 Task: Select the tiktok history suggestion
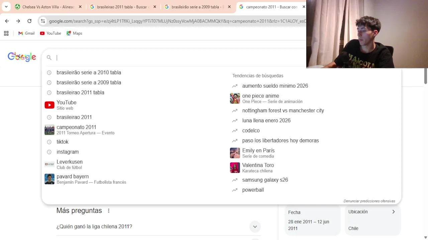[62, 142]
